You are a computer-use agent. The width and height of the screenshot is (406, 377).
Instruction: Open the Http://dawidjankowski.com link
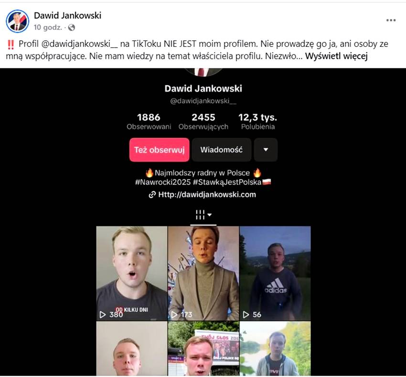(207, 194)
